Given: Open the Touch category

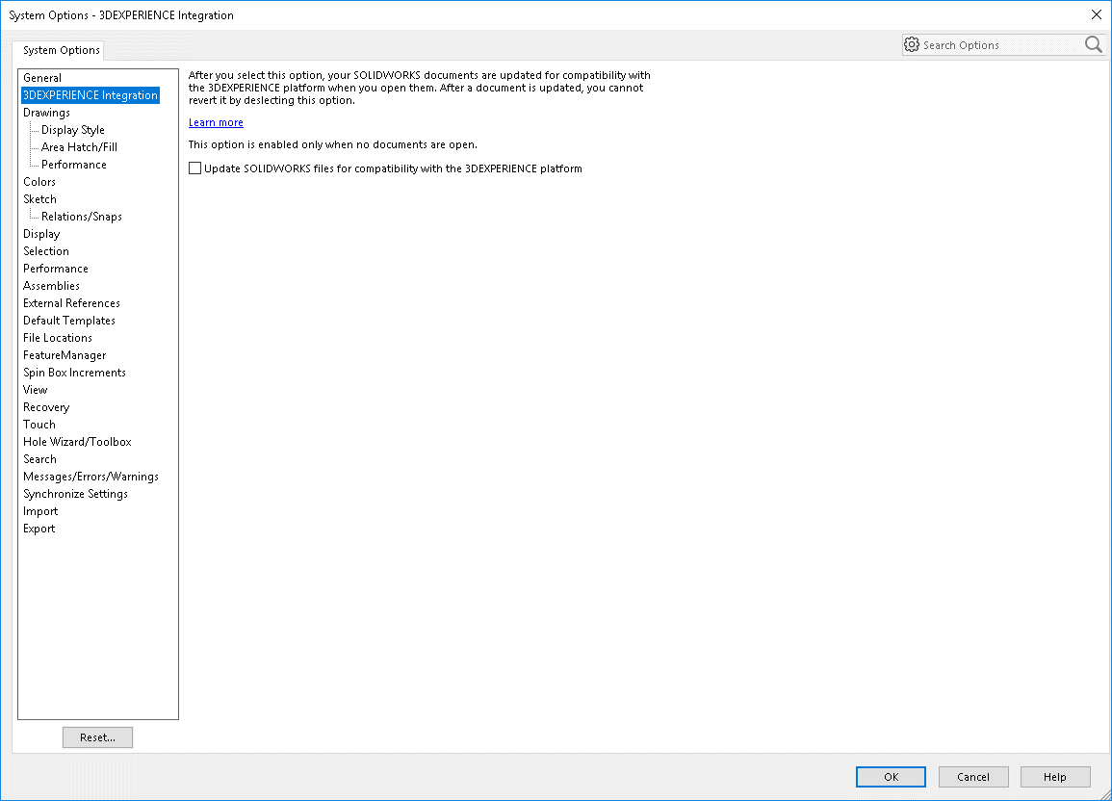Looking at the screenshot, I should pyautogui.click(x=39, y=425).
